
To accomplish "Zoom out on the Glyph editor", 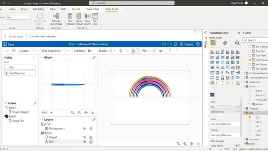I will (79, 112).
